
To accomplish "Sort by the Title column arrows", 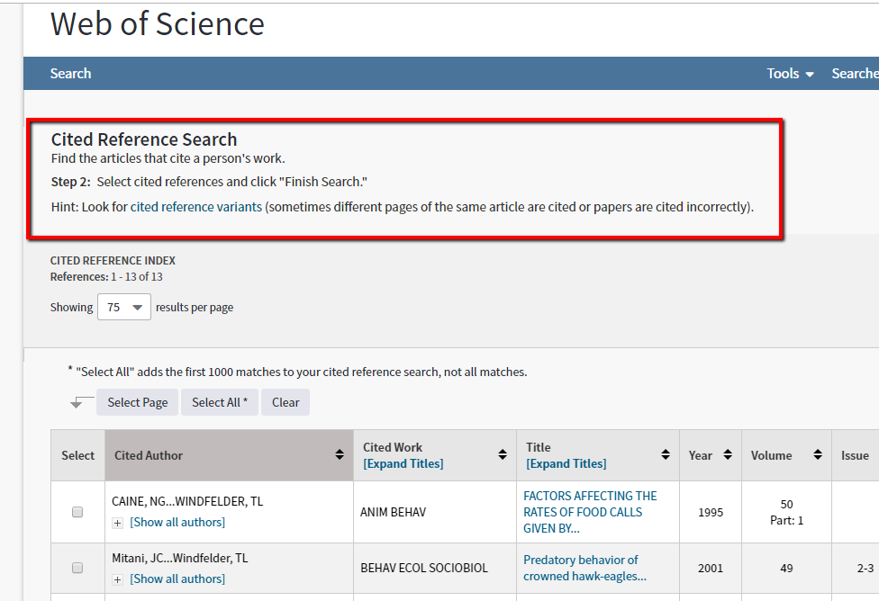I will (x=666, y=455).
